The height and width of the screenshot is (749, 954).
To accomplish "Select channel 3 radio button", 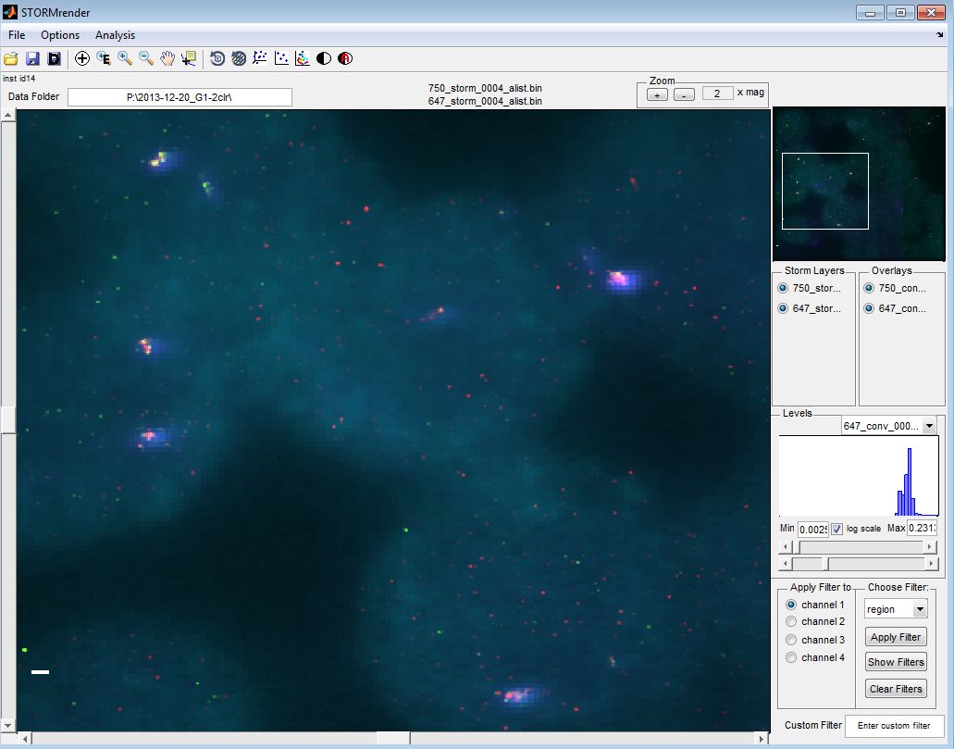I will tap(791, 640).
